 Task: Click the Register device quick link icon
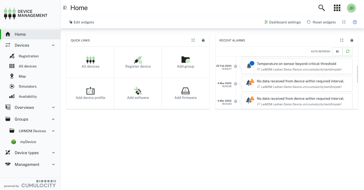coord(138,59)
